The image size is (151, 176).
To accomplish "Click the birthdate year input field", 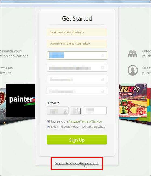I will [x=95, y=111].
